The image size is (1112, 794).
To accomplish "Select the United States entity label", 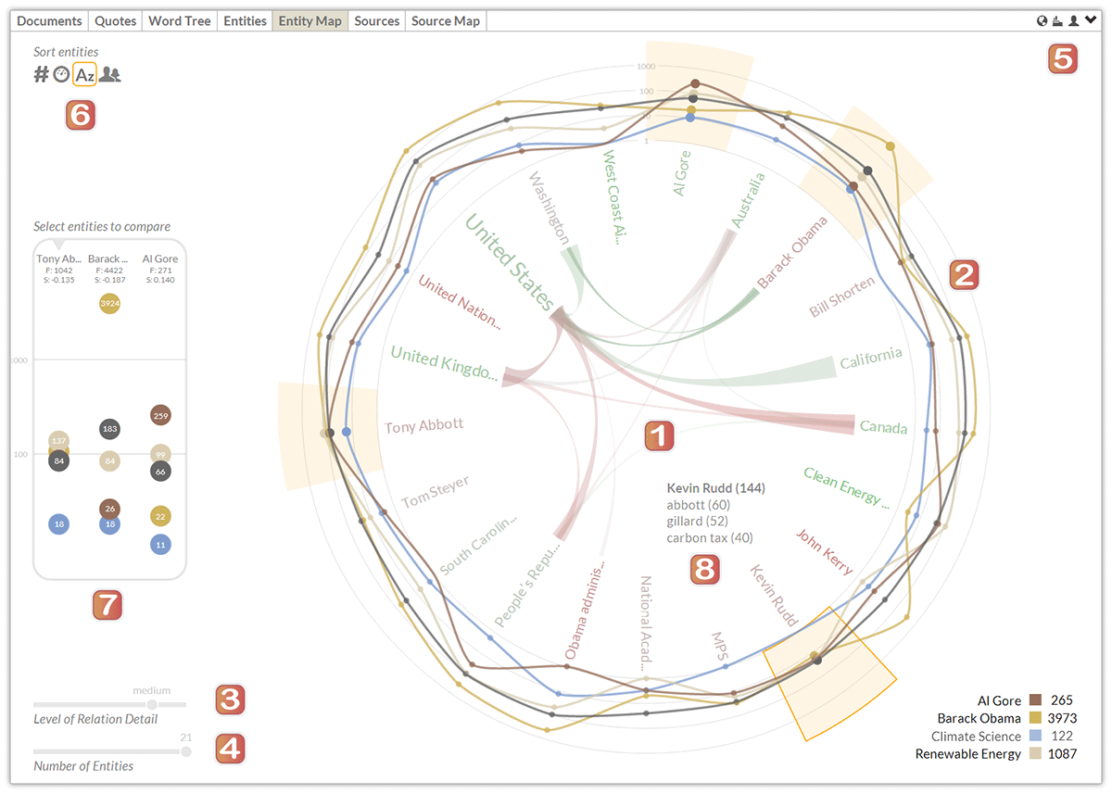I will click(510, 263).
